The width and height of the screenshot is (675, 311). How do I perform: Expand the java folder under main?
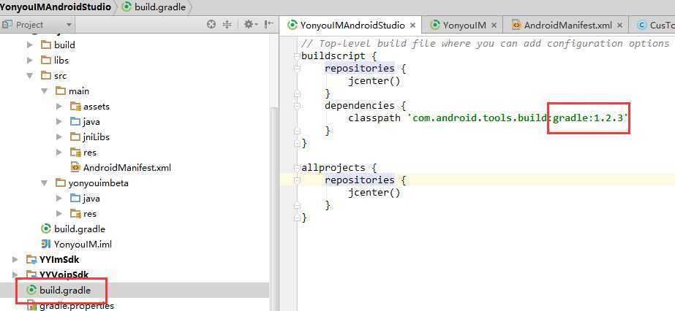point(59,122)
